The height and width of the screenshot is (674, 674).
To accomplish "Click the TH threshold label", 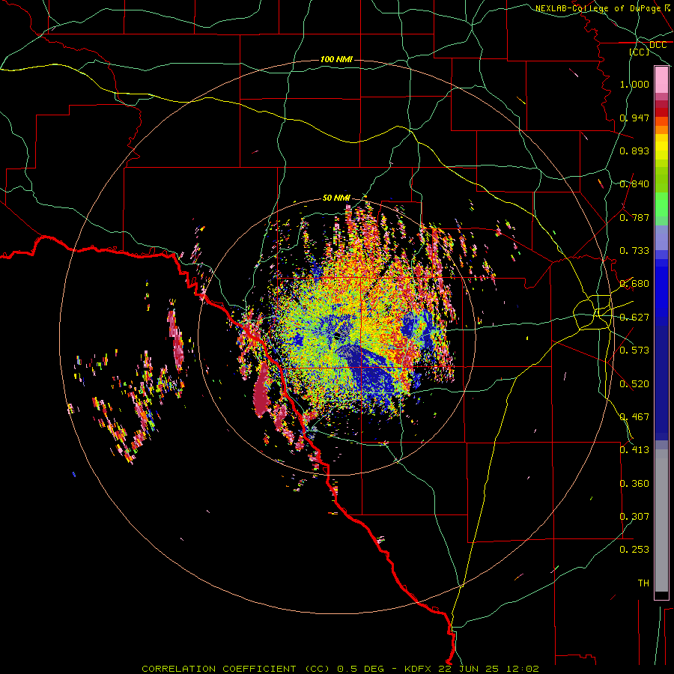I will click(x=643, y=583).
